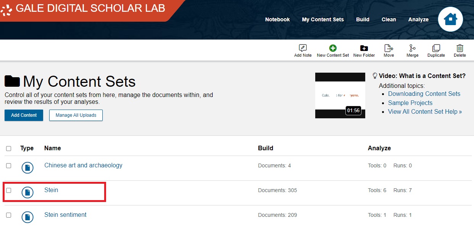474x229 pixels.
Task: Select the Move icon
Action: point(389,48)
